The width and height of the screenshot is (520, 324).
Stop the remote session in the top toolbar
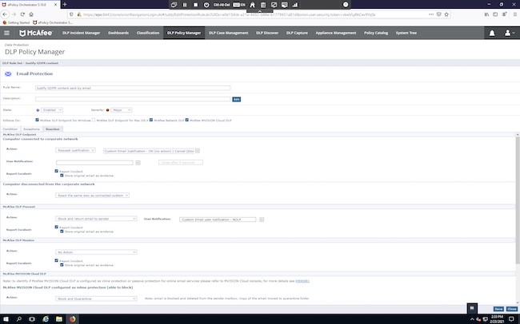coord(196,5)
